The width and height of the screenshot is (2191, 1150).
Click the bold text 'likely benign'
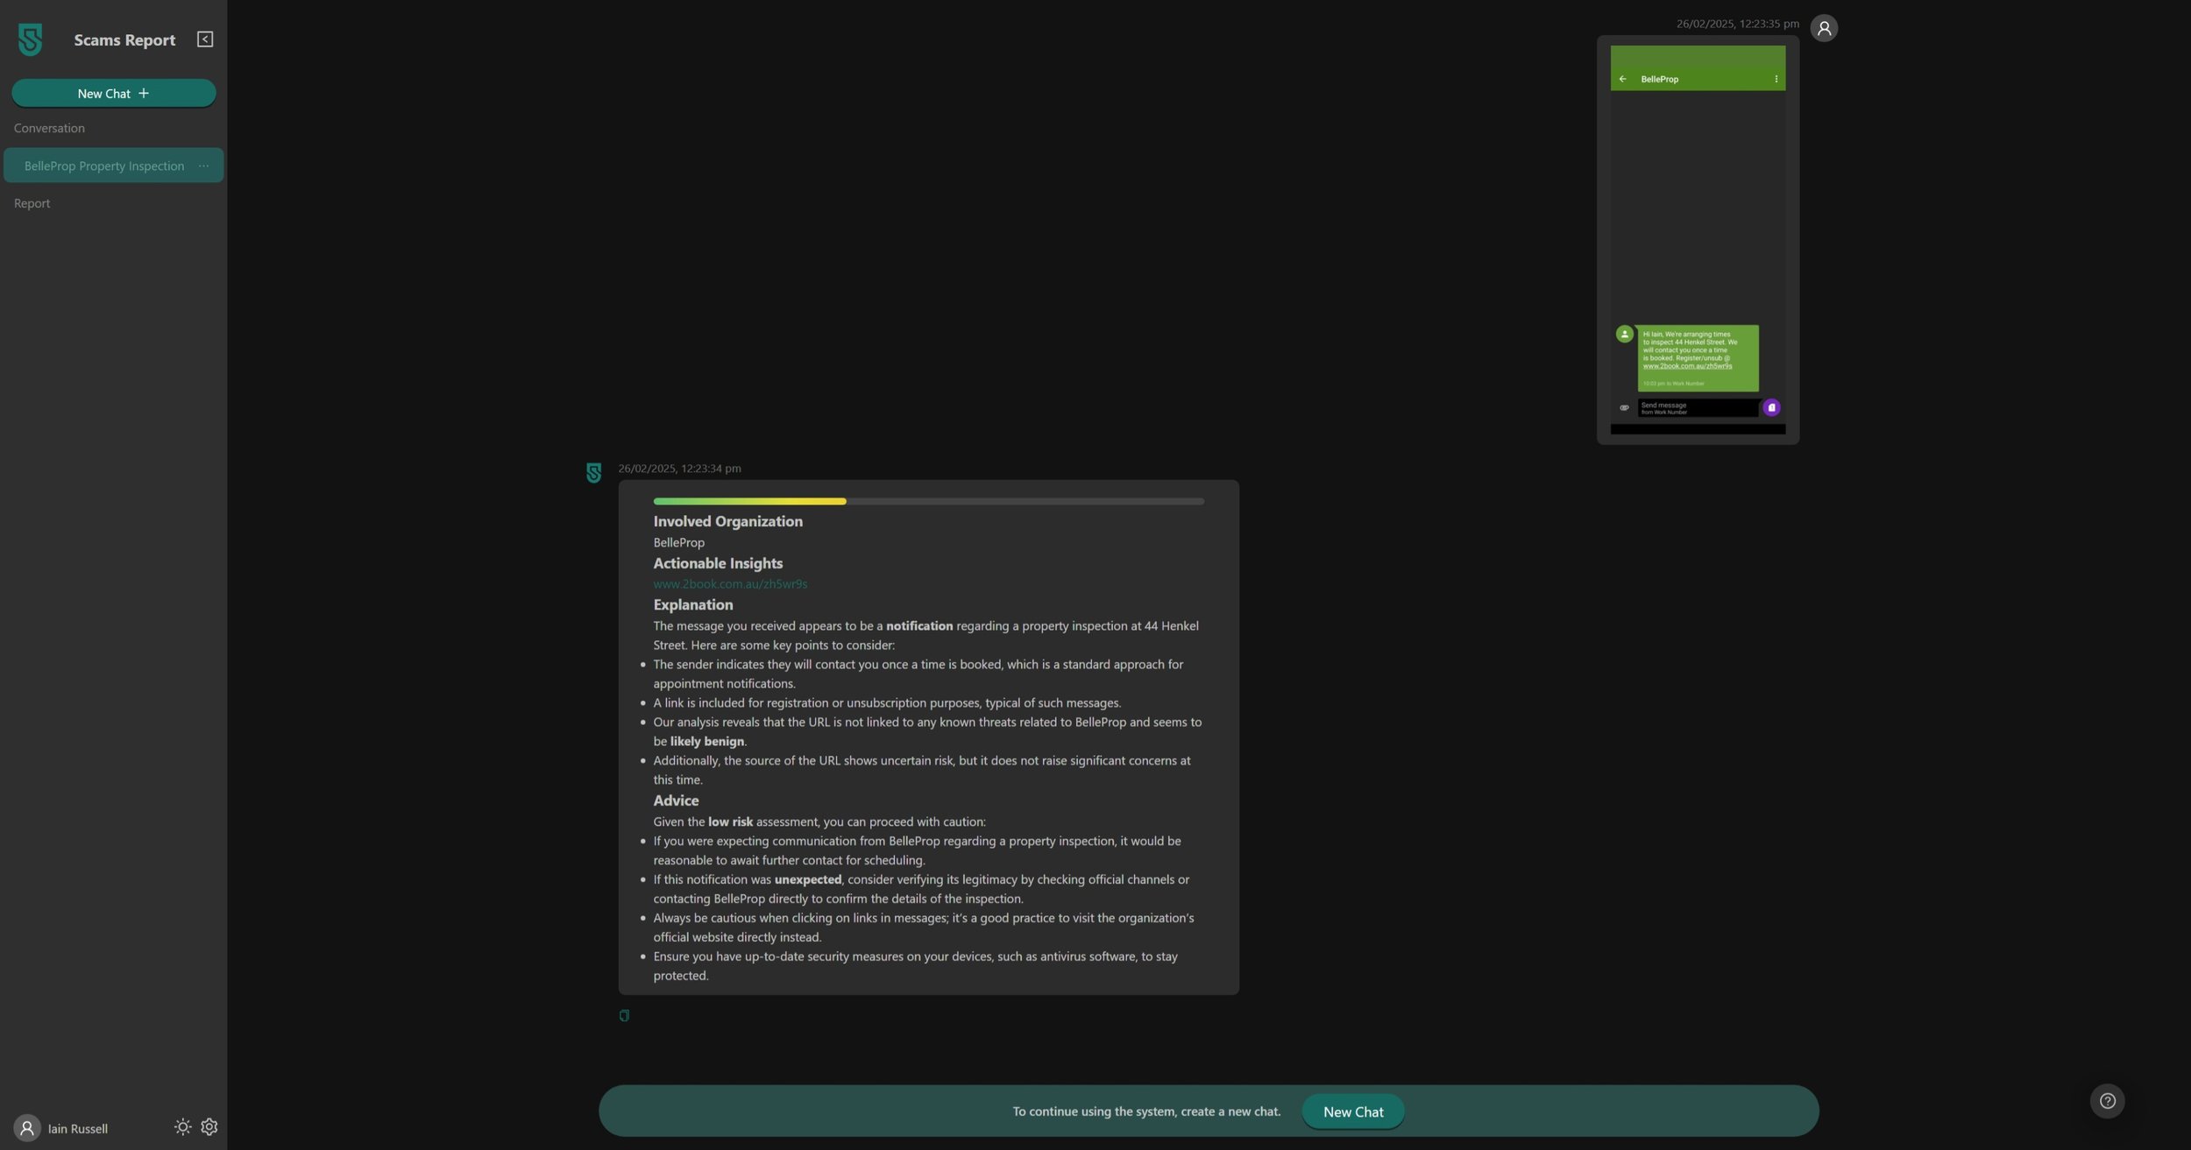point(706,741)
